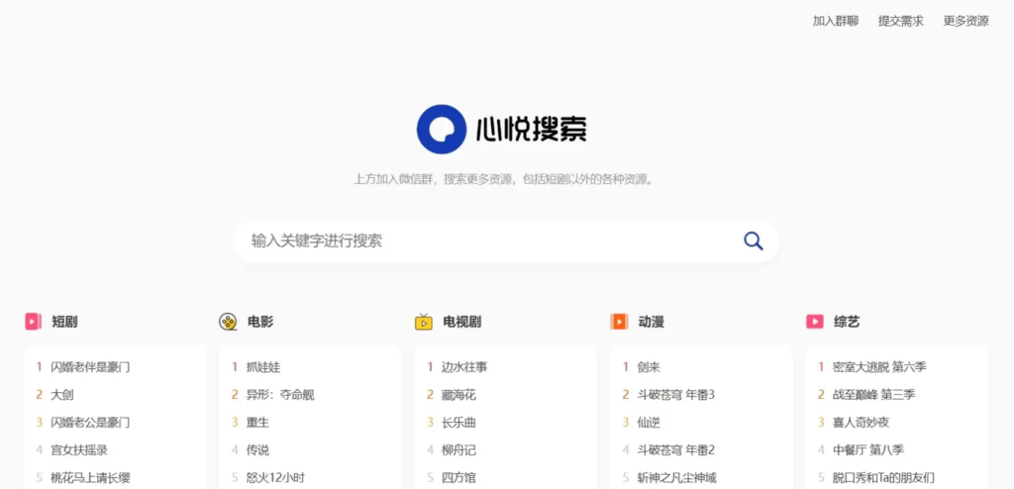Open 斗破苍穹 年番3 anime entry
Image resolution: width=1014 pixels, height=489 pixels.
coord(675,395)
